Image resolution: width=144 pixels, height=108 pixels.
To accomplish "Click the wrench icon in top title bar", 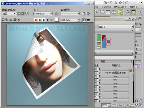I will [x=112, y=3].
